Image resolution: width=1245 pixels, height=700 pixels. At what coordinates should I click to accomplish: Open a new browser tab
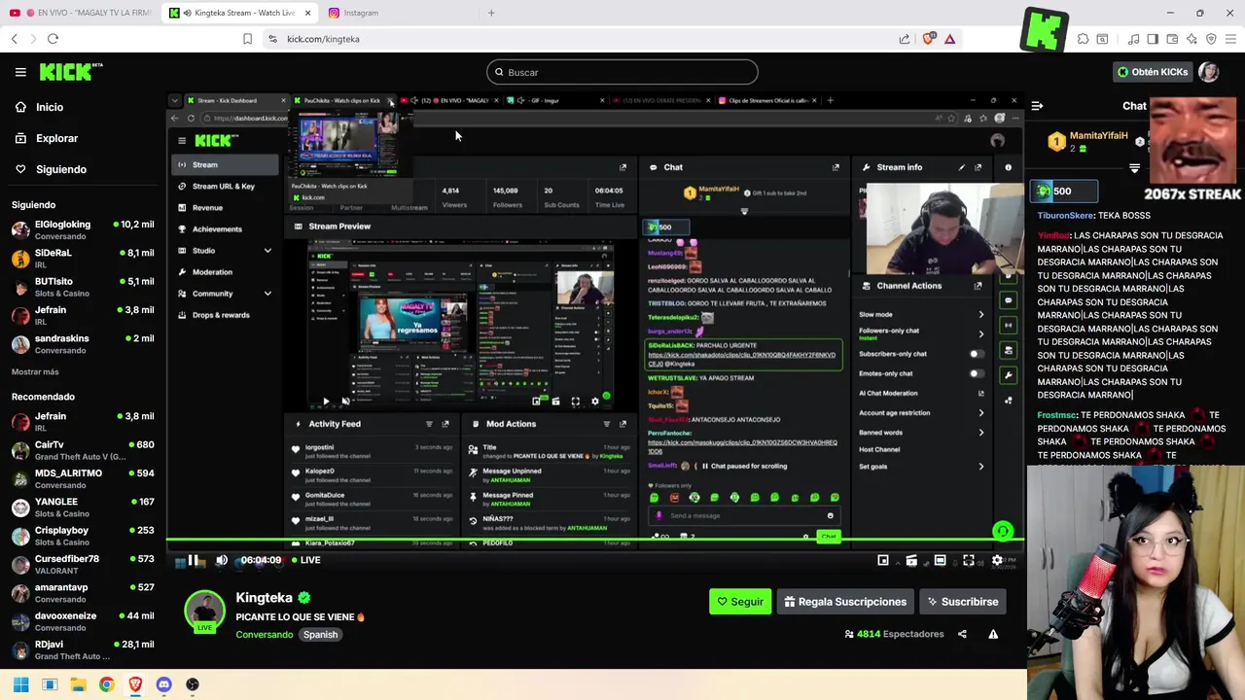(491, 13)
